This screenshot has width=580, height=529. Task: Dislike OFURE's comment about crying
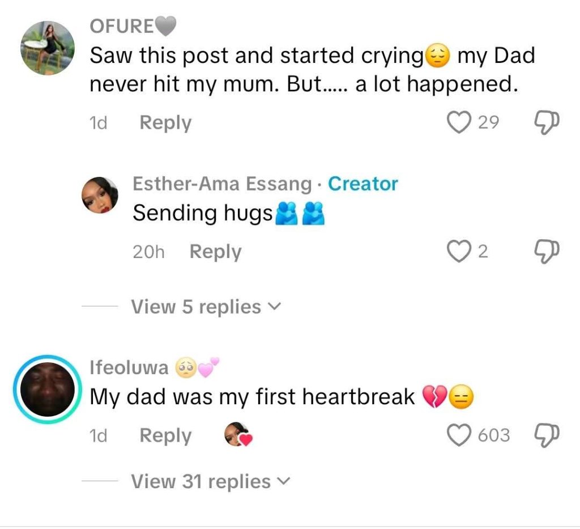(547, 122)
